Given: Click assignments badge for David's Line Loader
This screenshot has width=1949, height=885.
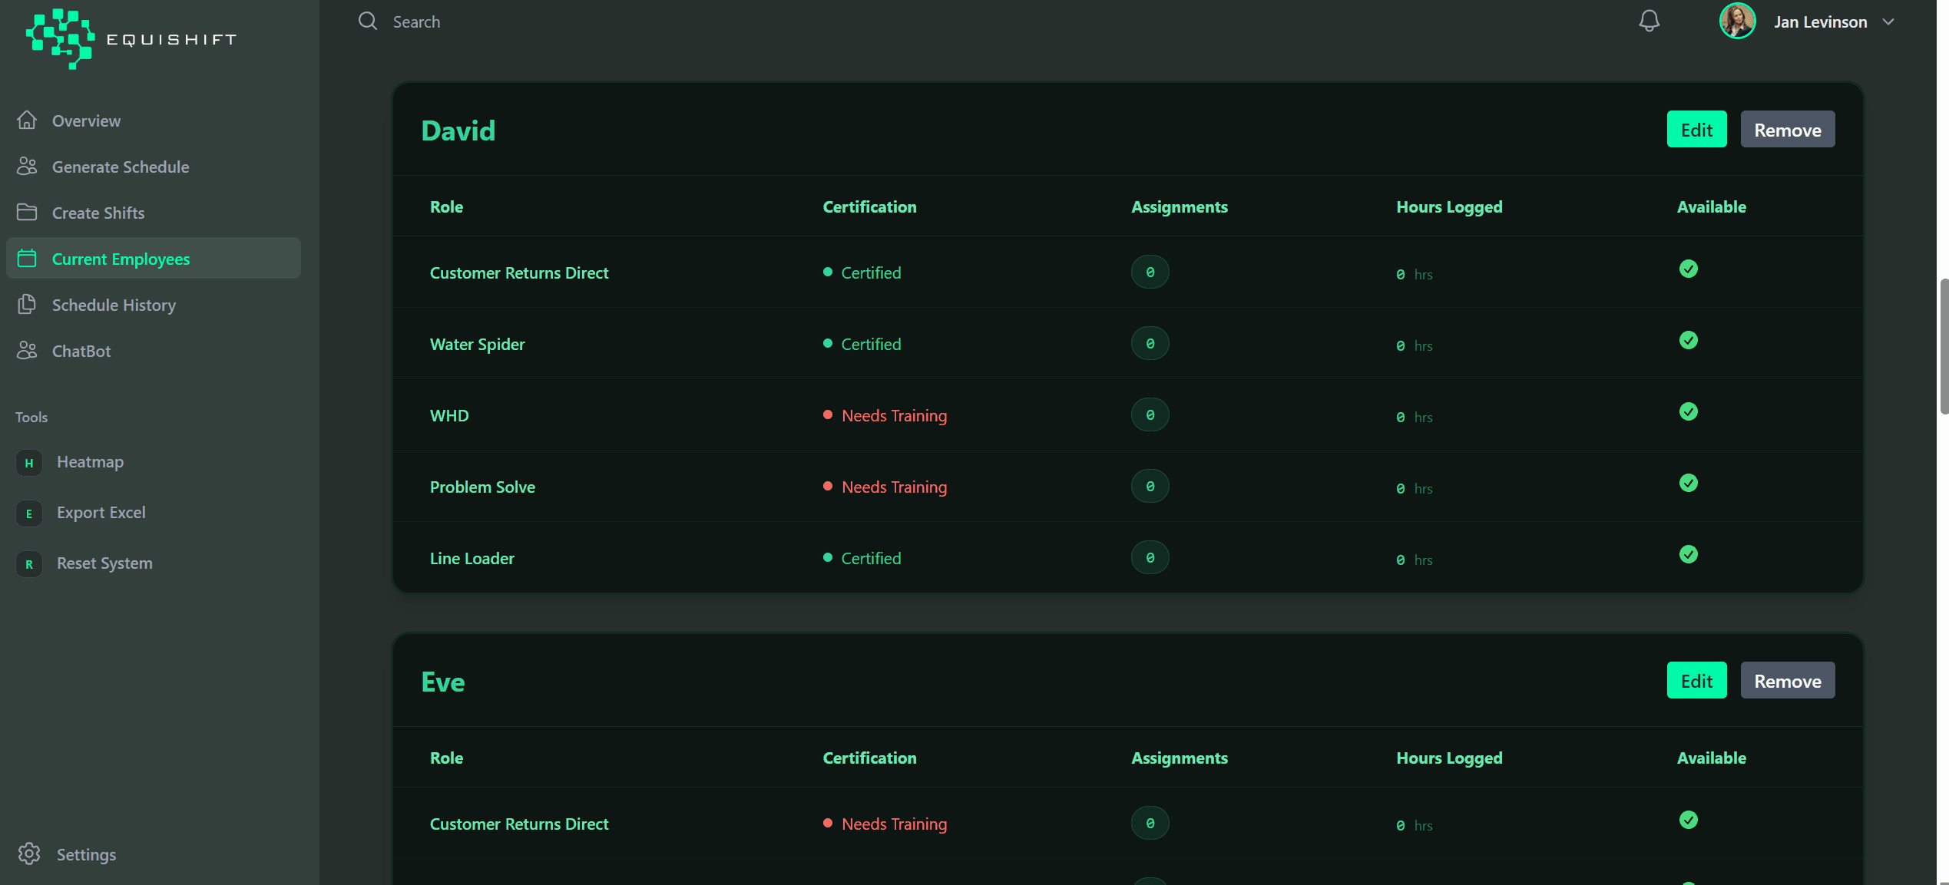Looking at the screenshot, I should click(x=1150, y=557).
